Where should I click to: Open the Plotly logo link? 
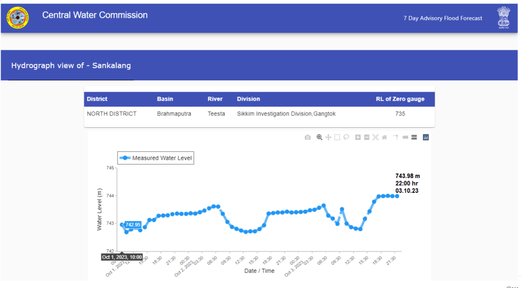click(426, 137)
